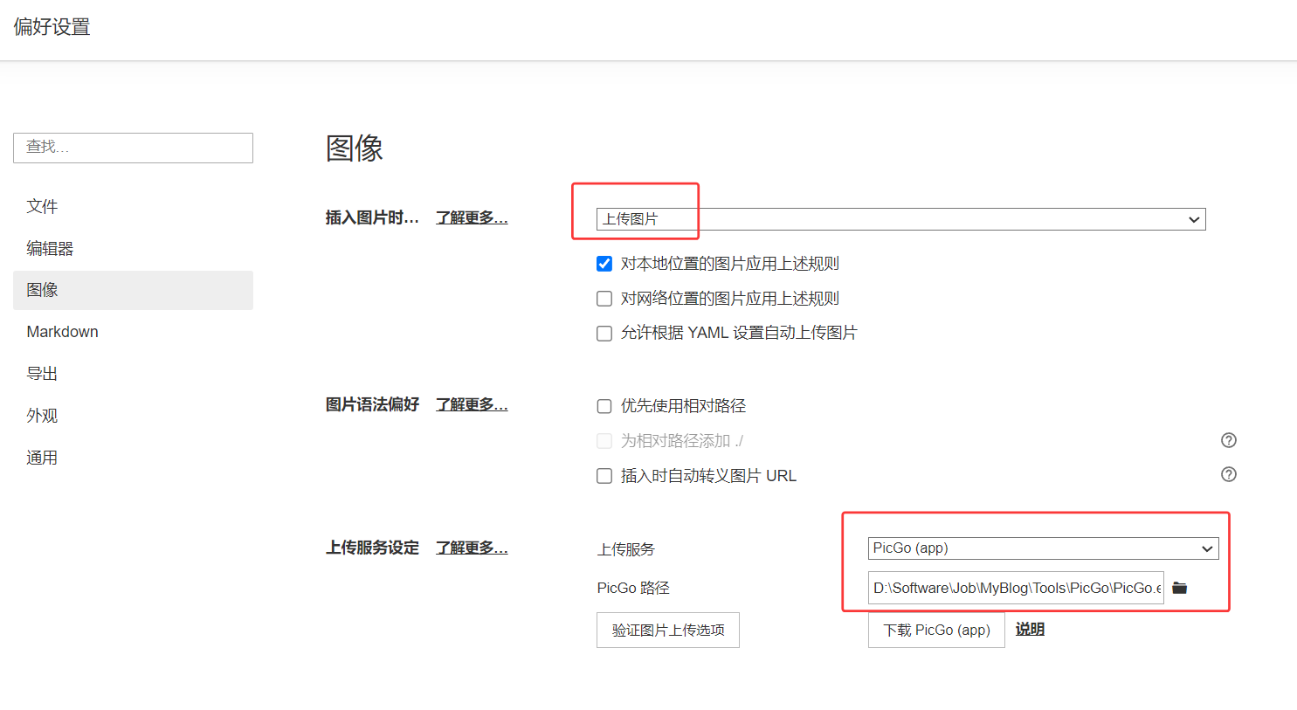Click the folder icon to browse PicGo path
1297x710 pixels.
[x=1179, y=588]
